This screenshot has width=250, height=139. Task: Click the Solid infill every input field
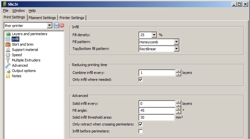tap(157, 104)
